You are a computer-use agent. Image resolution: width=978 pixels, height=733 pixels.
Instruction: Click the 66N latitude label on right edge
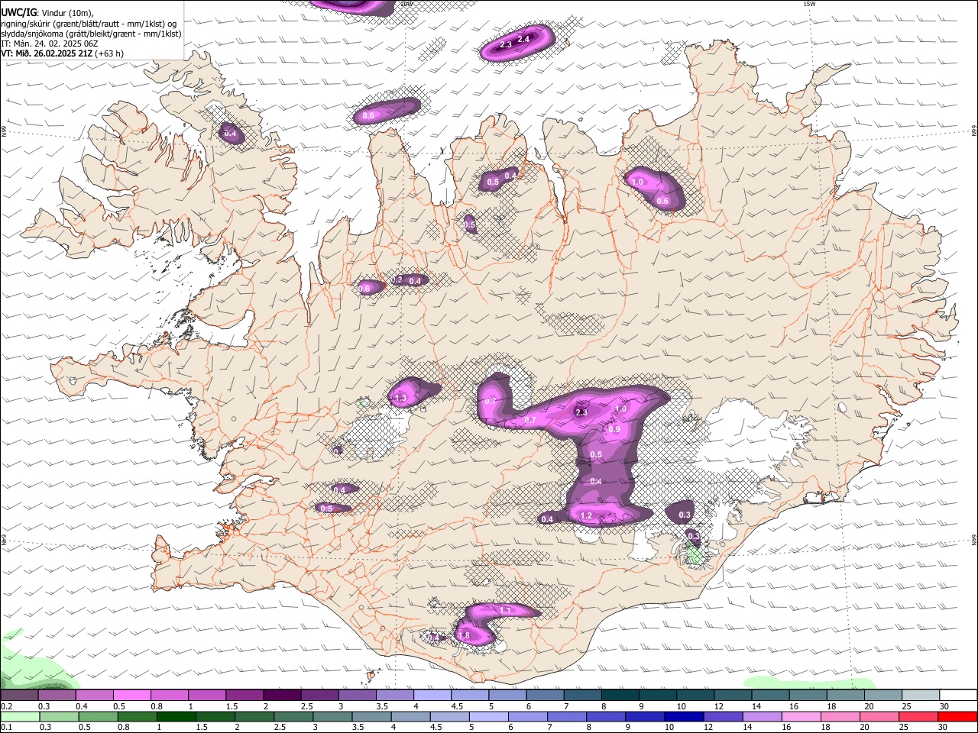pyautogui.click(x=974, y=131)
